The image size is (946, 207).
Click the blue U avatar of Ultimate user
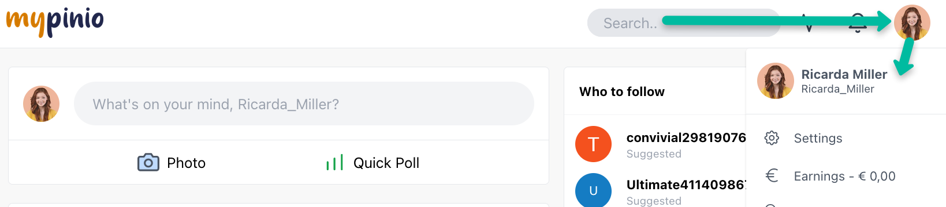pos(593,190)
